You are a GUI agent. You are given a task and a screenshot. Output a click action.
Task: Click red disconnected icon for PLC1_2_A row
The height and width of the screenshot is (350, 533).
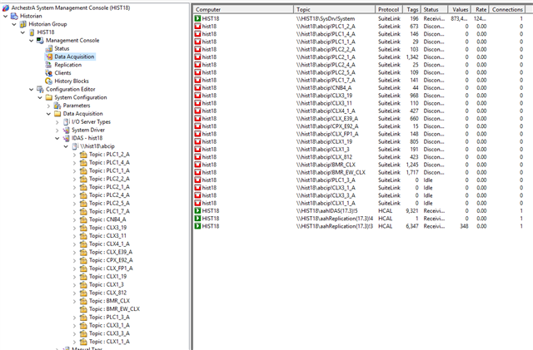(x=197, y=26)
